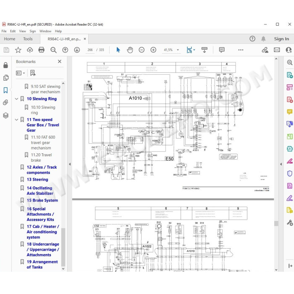Open Help question mark icon

tap(252, 39)
